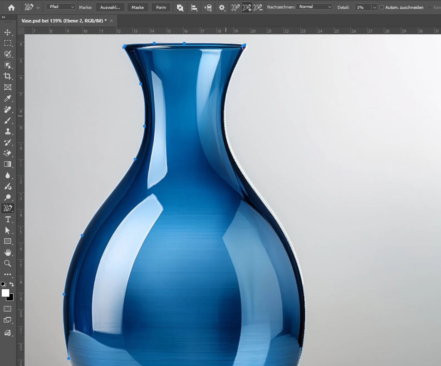
Task: Open the Pfad mode dropdown
Action: [61, 7]
